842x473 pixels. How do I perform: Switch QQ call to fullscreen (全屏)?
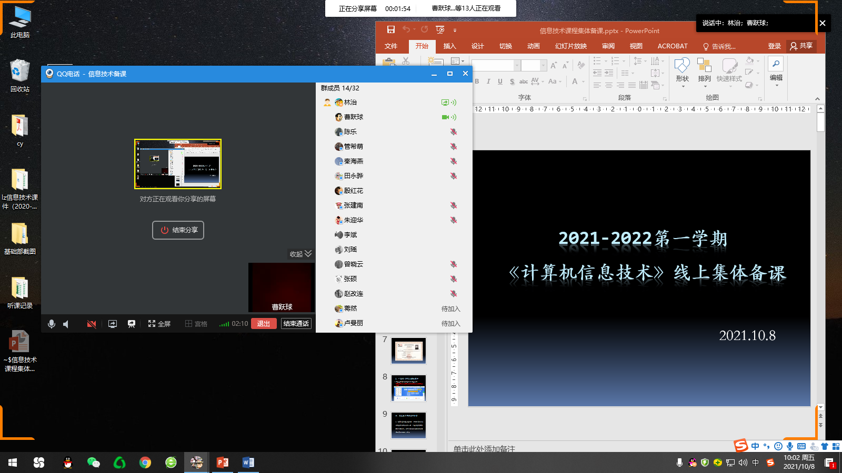[x=159, y=324]
